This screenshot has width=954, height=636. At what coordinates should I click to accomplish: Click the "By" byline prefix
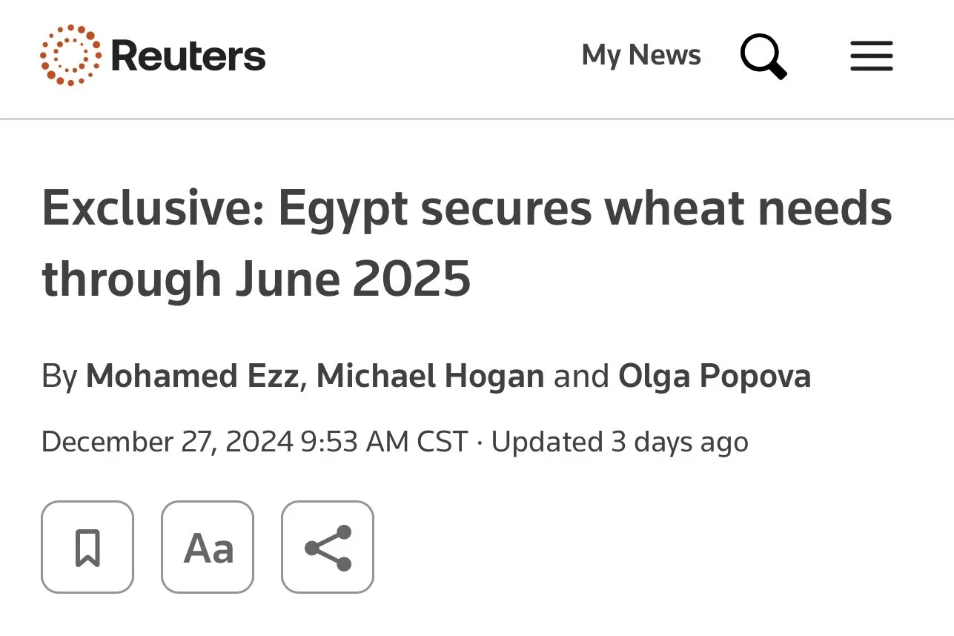point(59,377)
